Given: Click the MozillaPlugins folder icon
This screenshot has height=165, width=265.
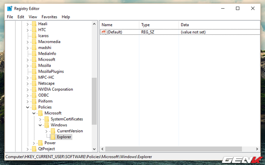Looking at the screenshot, I should (34, 71).
